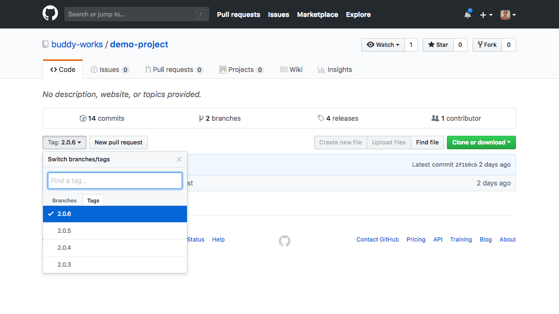Open Contact GitHub footer link
The height and width of the screenshot is (314, 559).
[x=377, y=240]
